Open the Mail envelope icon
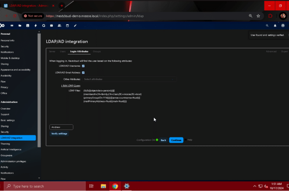 tap(52, 26)
